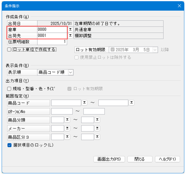This screenshot has width=186, height=175.
Task: Check 規格・型番・色・サイズ output option
Action: (9, 89)
